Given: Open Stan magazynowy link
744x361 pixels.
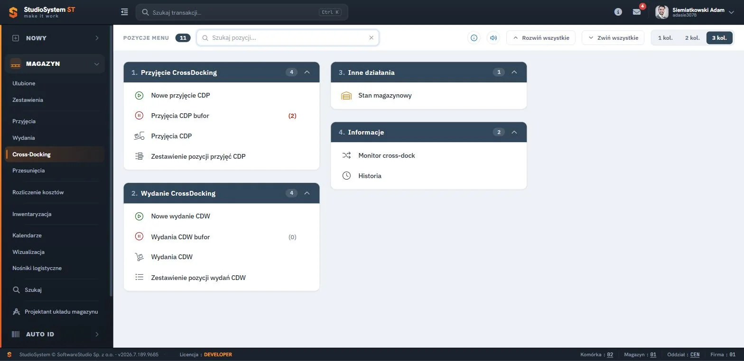Looking at the screenshot, I should [x=385, y=95].
